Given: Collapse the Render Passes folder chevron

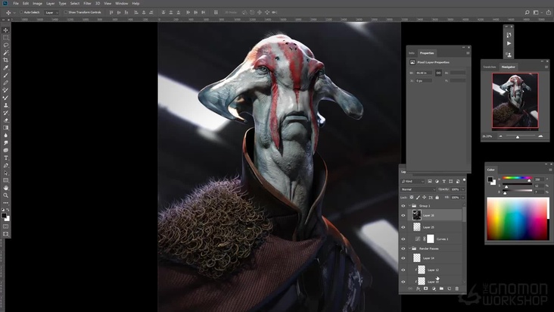Looking at the screenshot, I should (409, 248).
